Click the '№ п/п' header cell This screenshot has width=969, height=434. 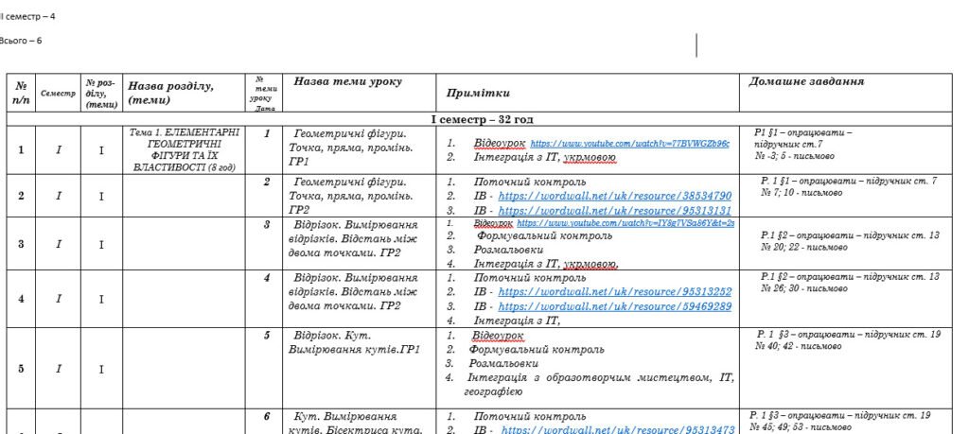click(21, 94)
